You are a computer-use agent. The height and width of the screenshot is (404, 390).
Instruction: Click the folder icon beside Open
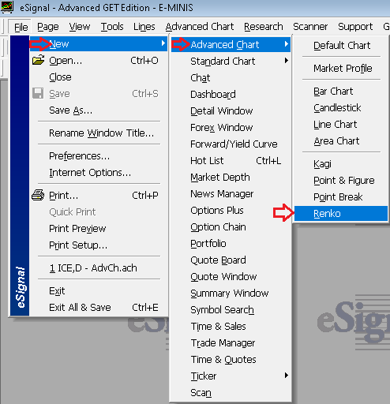[x=39, y=60]
